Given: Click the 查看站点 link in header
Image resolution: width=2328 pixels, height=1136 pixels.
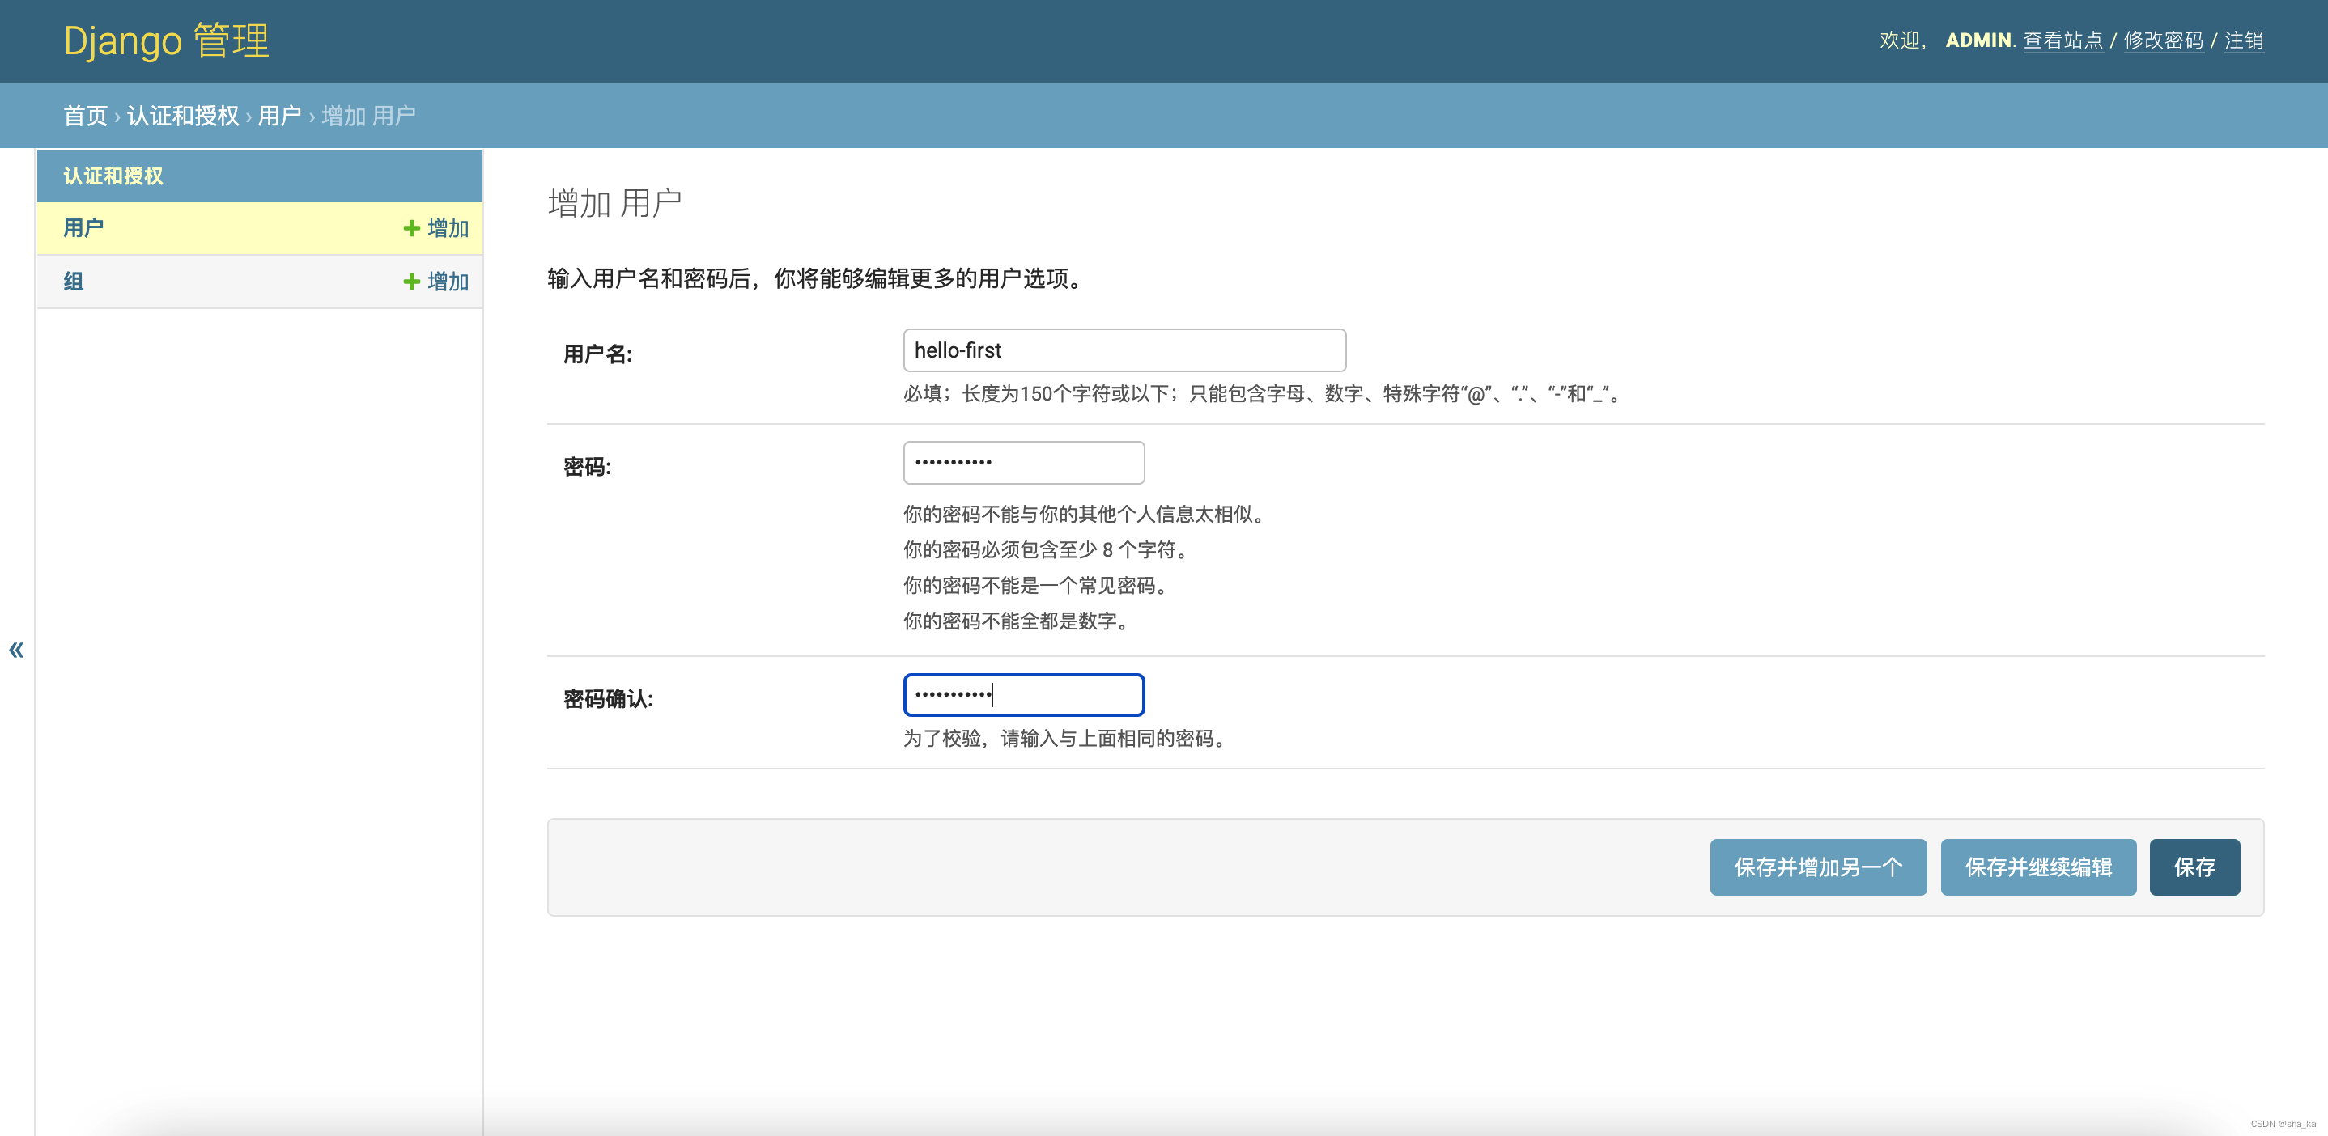Looking at the screenshot, I should coord(2063,40).
